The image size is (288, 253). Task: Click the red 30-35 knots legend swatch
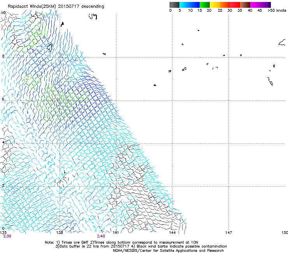235,5
